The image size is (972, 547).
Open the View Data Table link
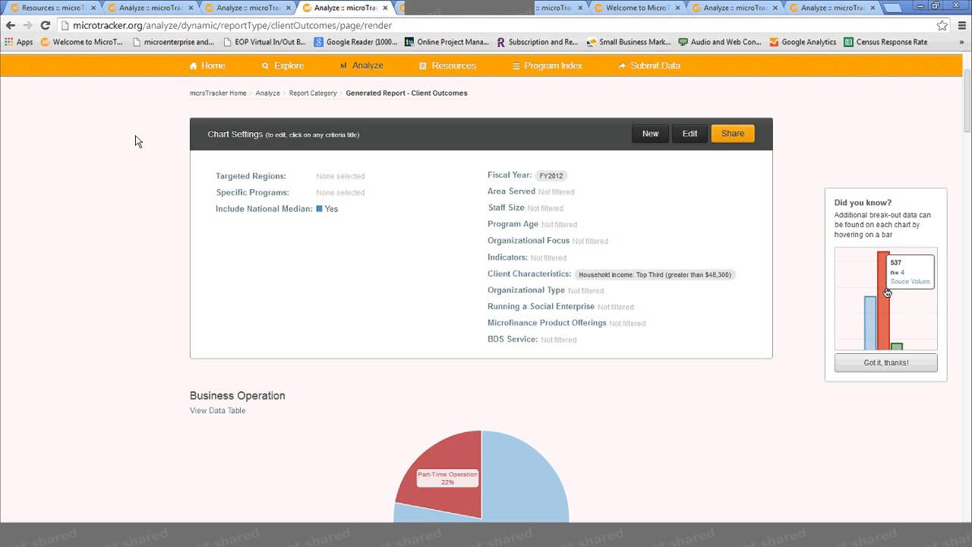217,411
